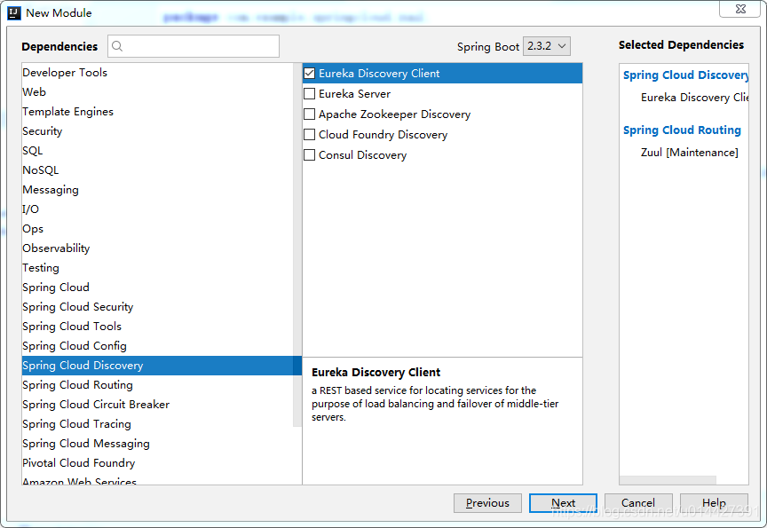Focus the dependencies search field
767x528 pixels.
coord(194,46)
